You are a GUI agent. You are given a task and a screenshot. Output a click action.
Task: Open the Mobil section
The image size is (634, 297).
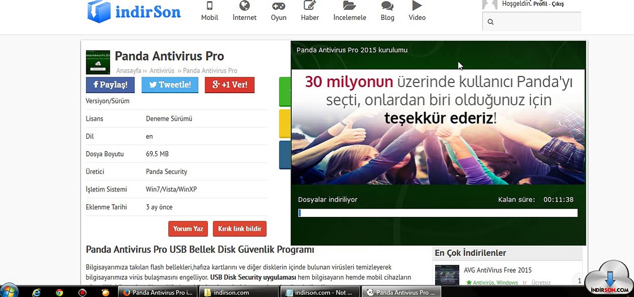coord(210,11)
